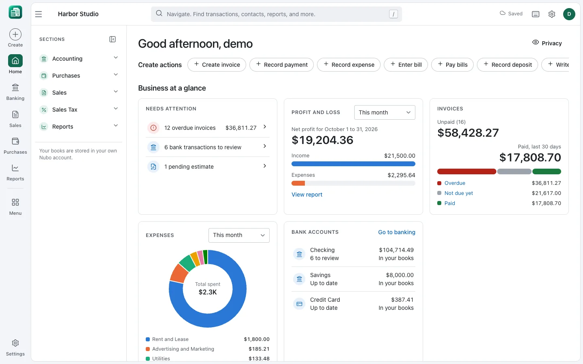Open the View report link

coord(307,195)
